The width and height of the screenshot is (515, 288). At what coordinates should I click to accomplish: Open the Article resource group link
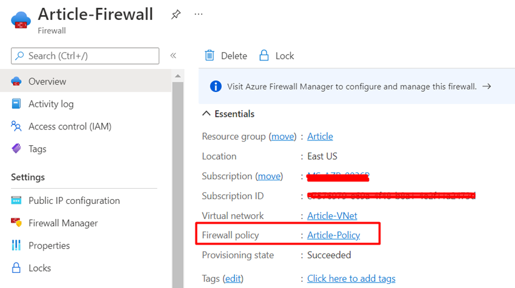click(320, 137)
